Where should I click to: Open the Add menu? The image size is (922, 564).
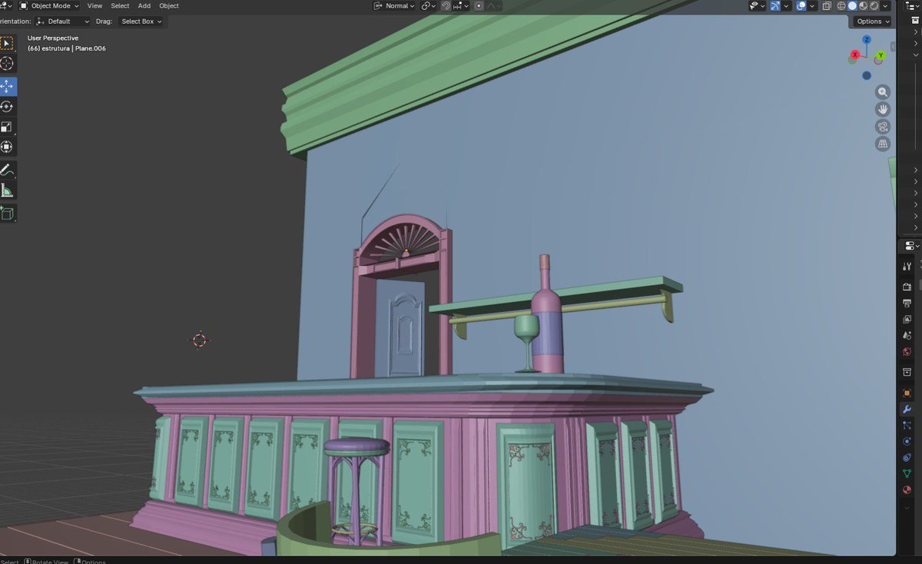click(144, 5)
